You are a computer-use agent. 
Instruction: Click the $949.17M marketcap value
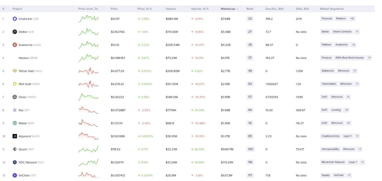click(227, 149)
